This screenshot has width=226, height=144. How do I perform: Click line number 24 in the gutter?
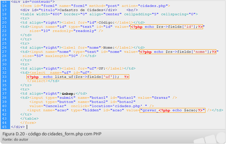pyautogui.click(x=4, y=39)
